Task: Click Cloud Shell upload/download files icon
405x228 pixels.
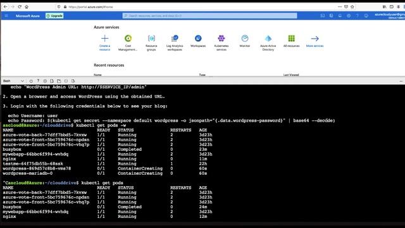Action: coord(52,81)
